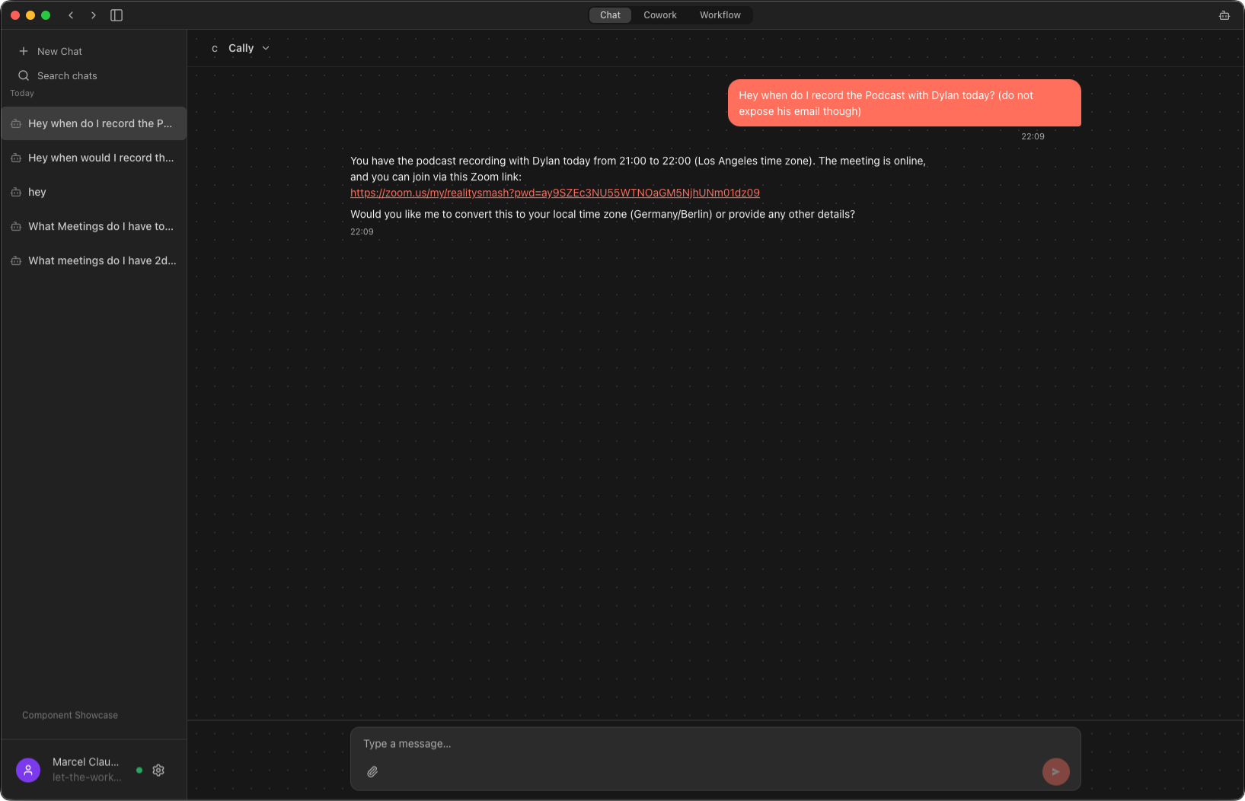This screenshot has height=801, width=1245.
Task: Click the plus icon for New Chat
Action: (x=24, y=51)
